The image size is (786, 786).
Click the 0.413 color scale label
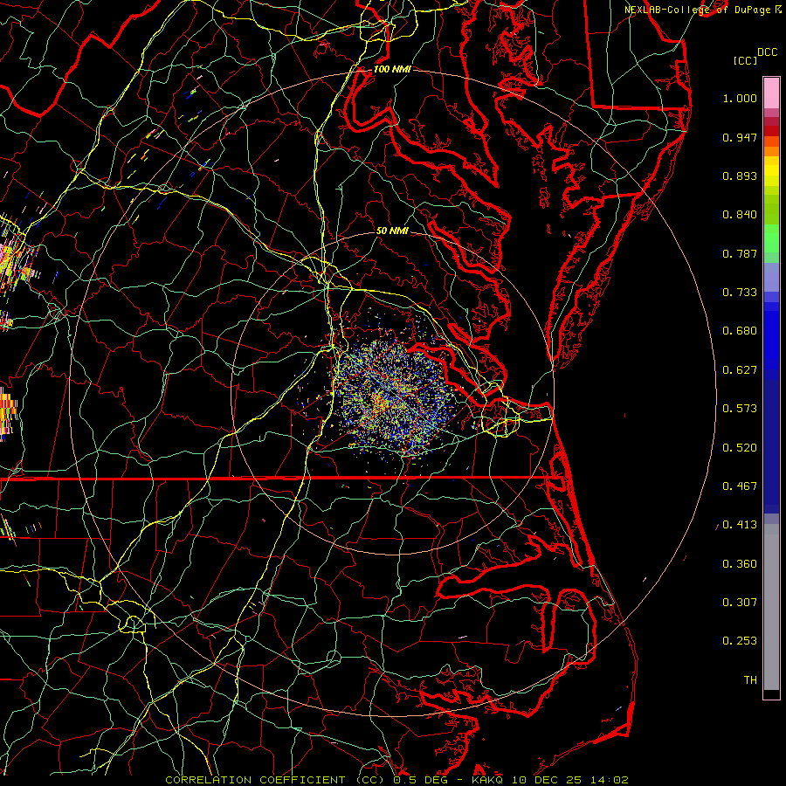tap(740, 525)
